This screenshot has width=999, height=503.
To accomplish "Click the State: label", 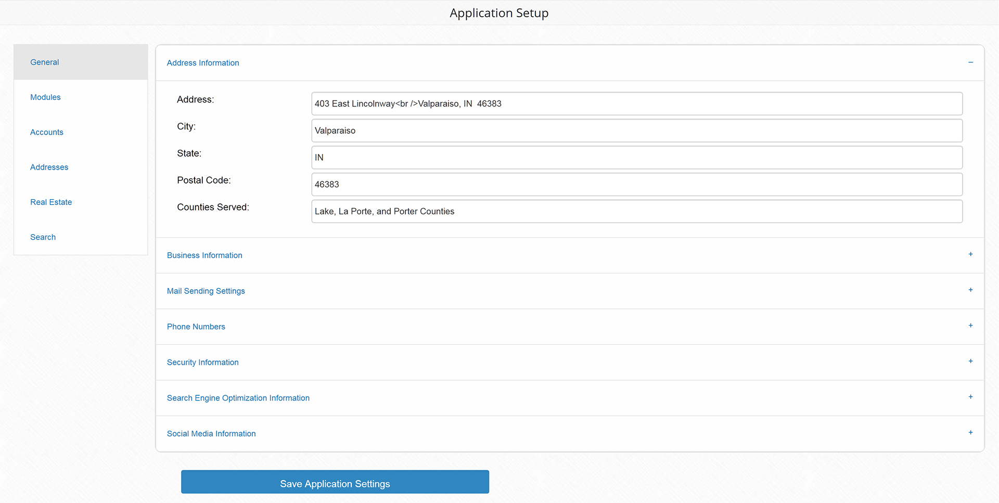I will 189,153.
